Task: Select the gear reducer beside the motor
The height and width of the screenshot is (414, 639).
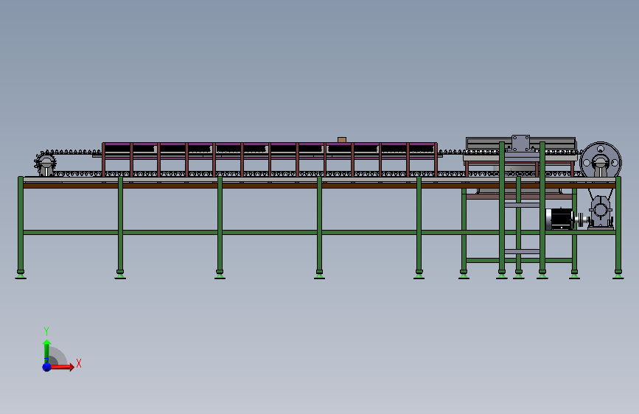Action: click(x=601, y=212)
